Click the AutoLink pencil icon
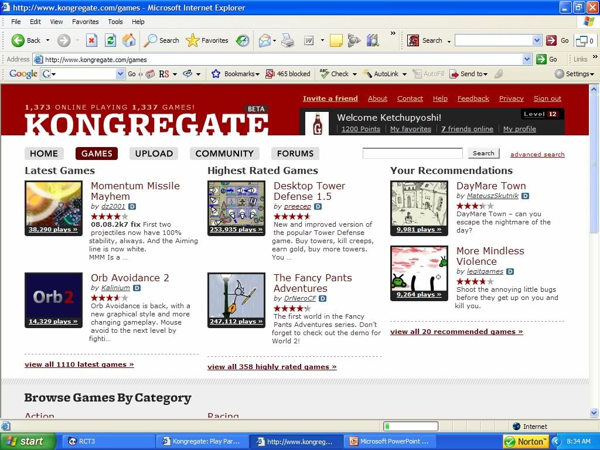Image resolution: width=600 pixels, height=450 pixels. (x=367, y=74)
